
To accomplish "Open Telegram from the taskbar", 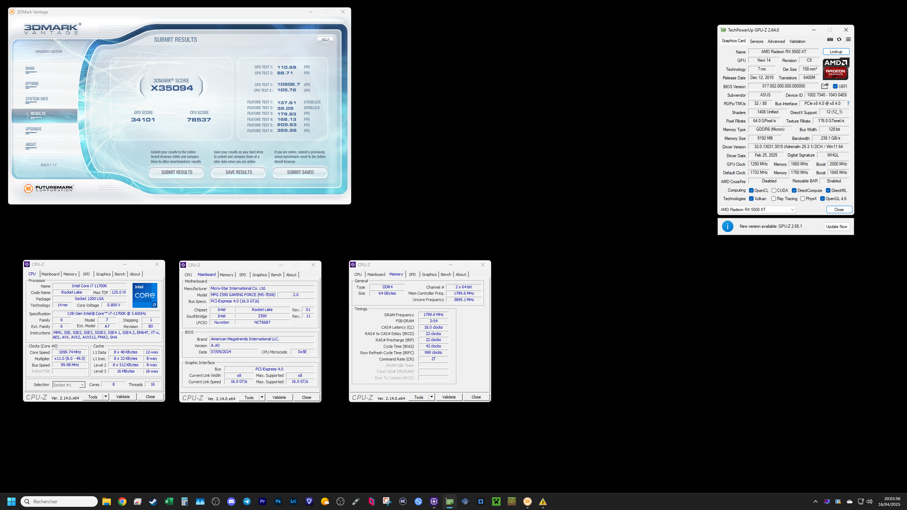I will coord(247,501).
